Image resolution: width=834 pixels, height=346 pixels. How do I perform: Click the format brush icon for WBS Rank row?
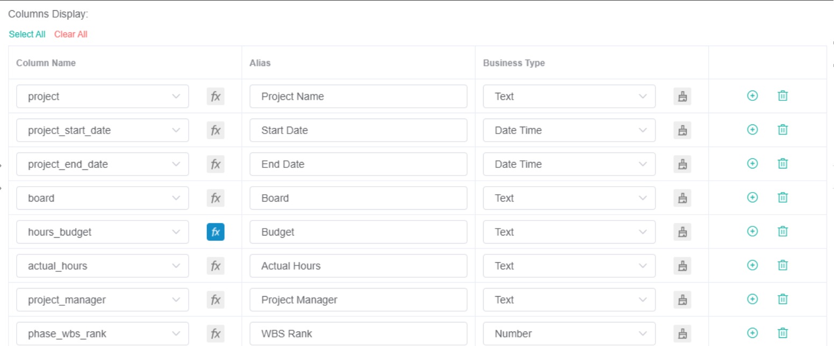click(x=682, y=333)
